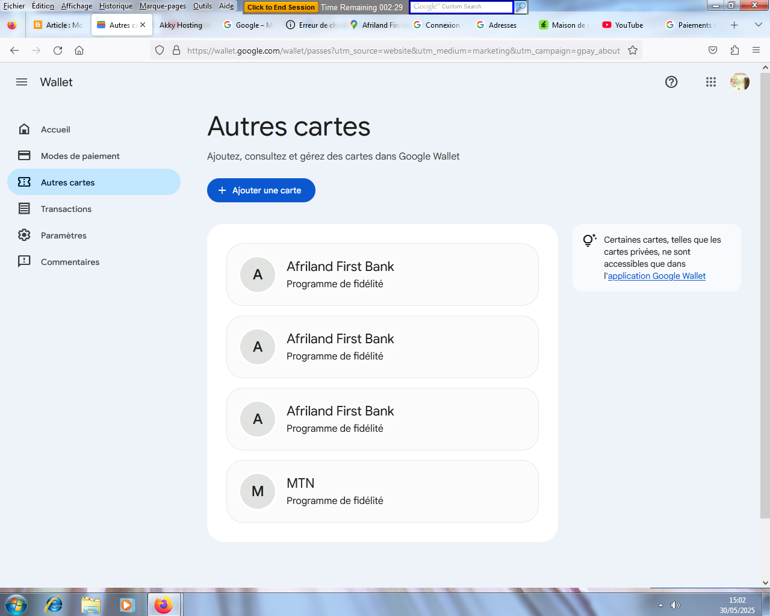Follow the application Google Wallet link
Screen dimensions: 770x616
pyautogui.click(x=656, y=276)
